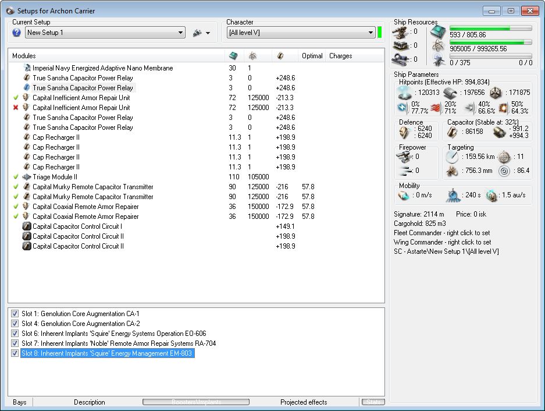Click Fleet Commander - right click to set
Screen dimensions: 545x411
(442, 233)
